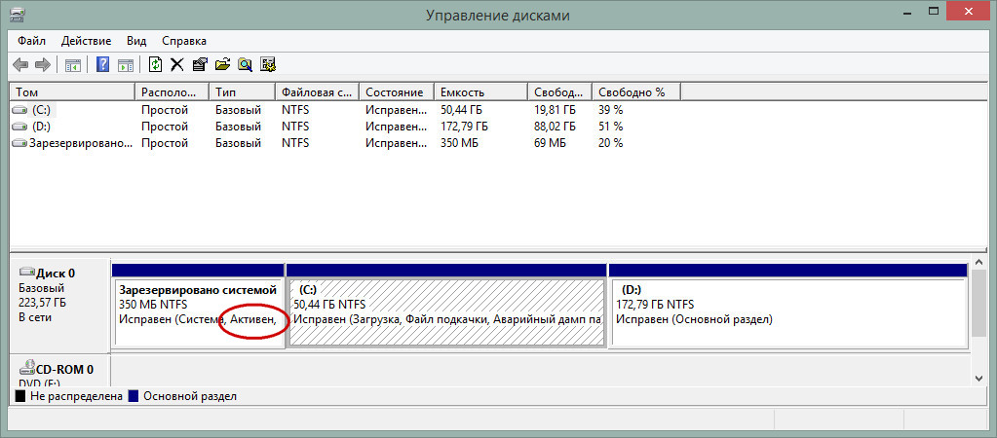Click the 39 % free percentage cell
The width and height of the screenshot is (997, 438).
pos(610,110)
